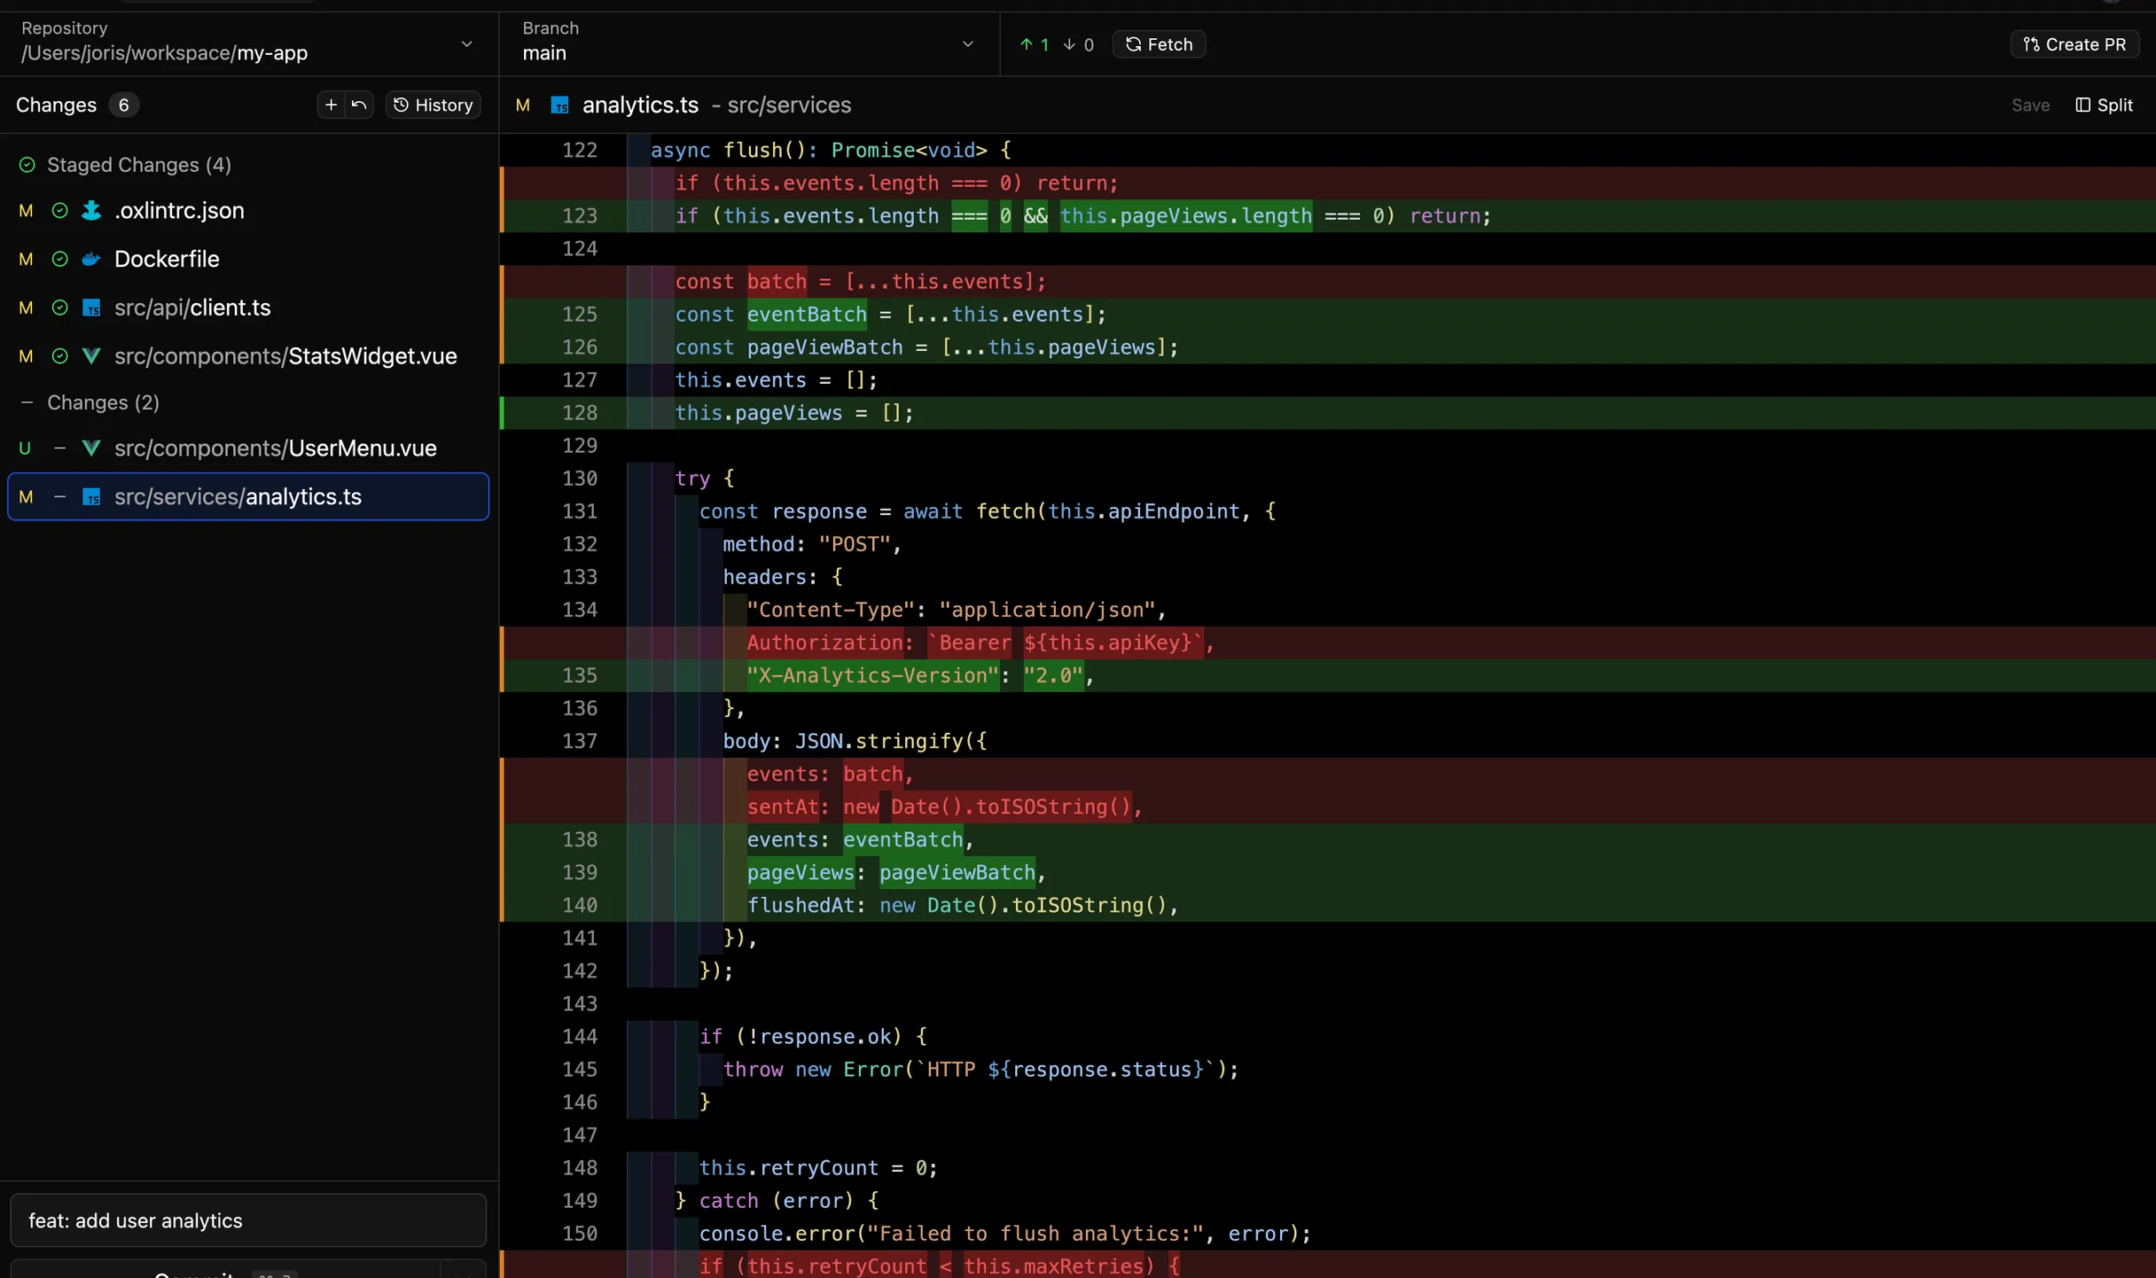Click the Create PR button
The image size is (2156, 1278).
point(2074,44)
